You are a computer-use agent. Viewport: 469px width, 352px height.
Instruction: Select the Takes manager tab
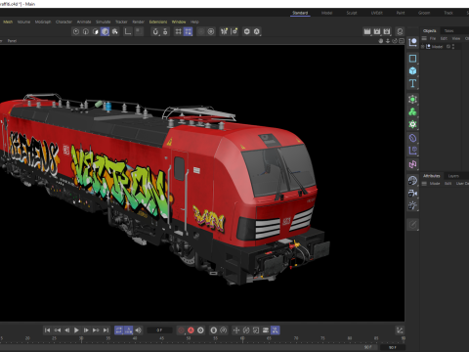[x=449, y=30]
